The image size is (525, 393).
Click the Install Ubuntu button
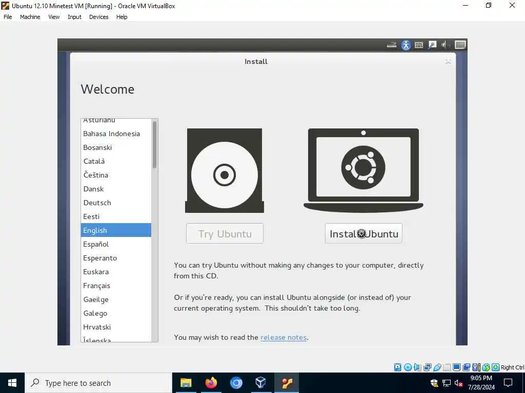pyautogui.click(x=364, y=233)
